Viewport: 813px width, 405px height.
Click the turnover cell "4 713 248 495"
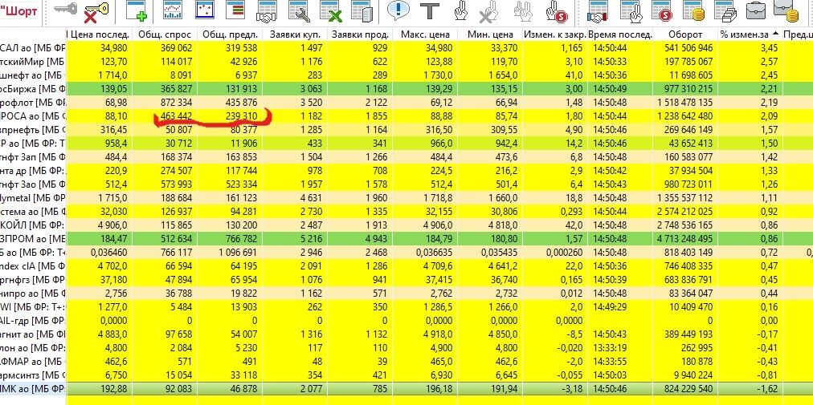tap(685, 239)
